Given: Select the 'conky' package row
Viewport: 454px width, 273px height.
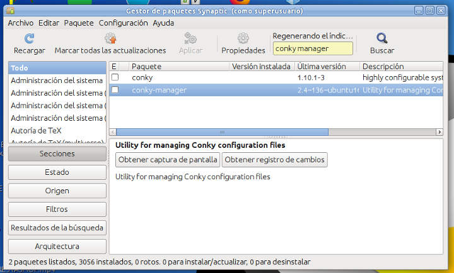Looking at the screenshot, I should click(276, 77).
